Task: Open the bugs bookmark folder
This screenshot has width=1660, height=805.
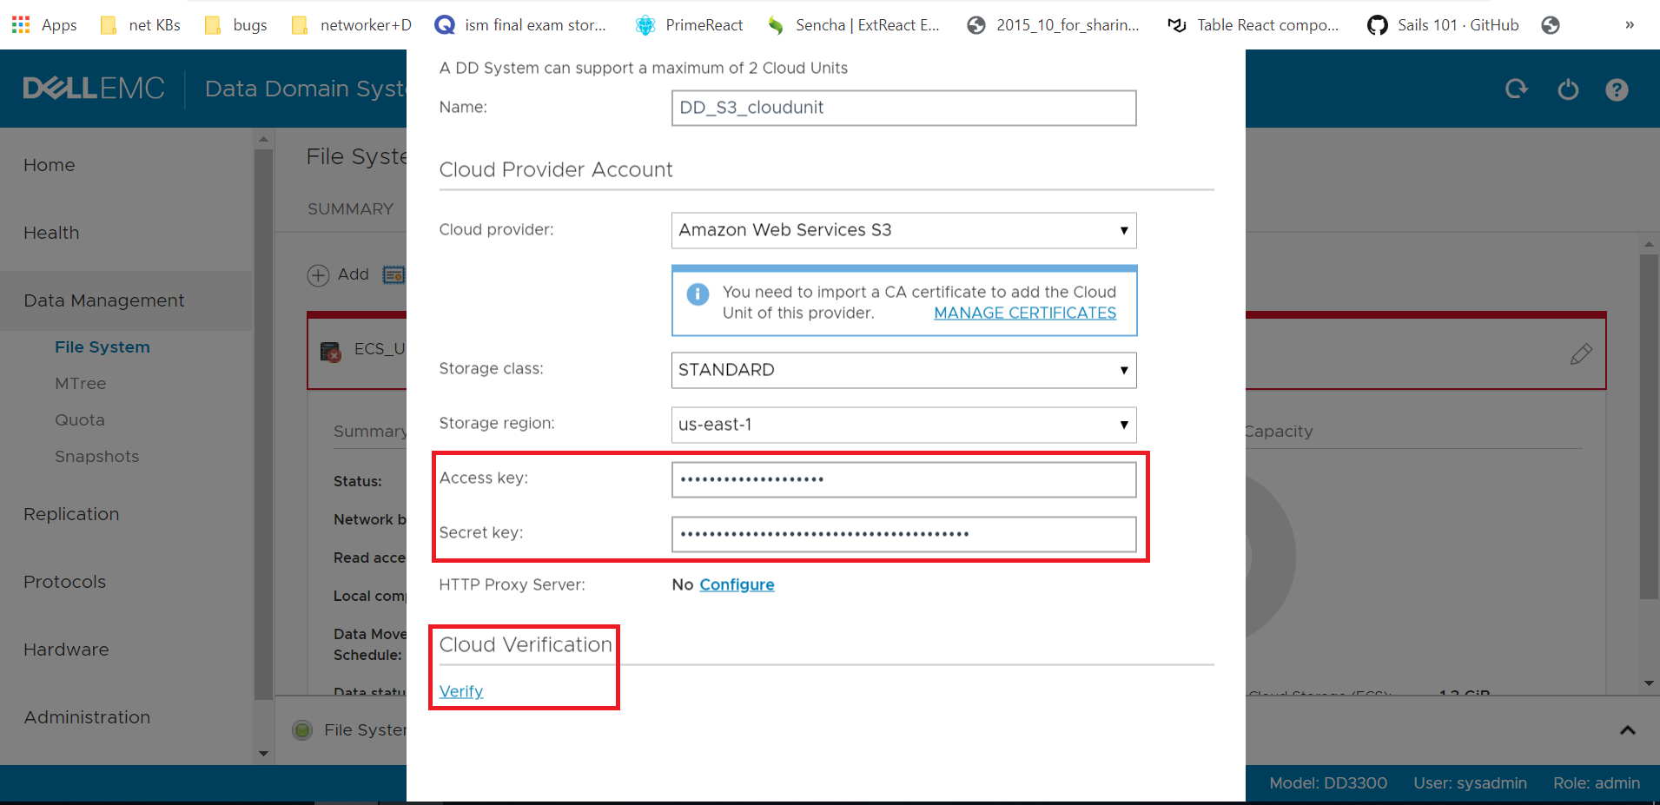Action: tap(236, 25)
